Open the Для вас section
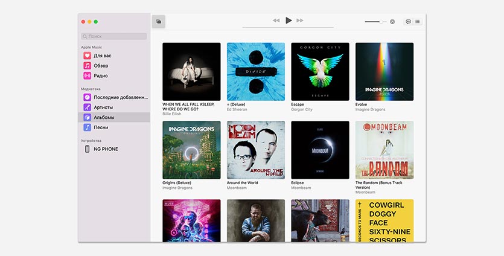 [114, 56]
